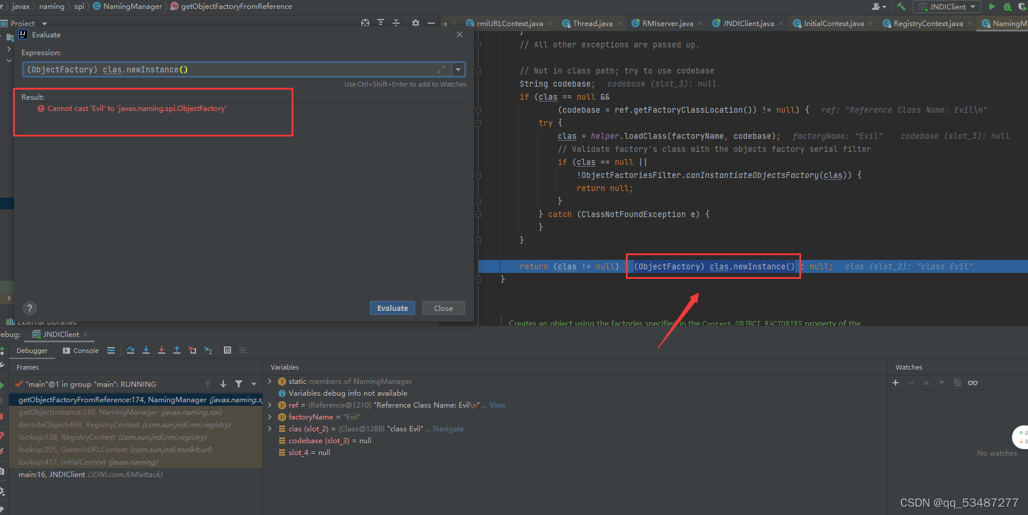Image resolution: width=1028 pixels, height=515 pixels.
Task: Select frame lookup:417, InitialContext
Action: 135,462
